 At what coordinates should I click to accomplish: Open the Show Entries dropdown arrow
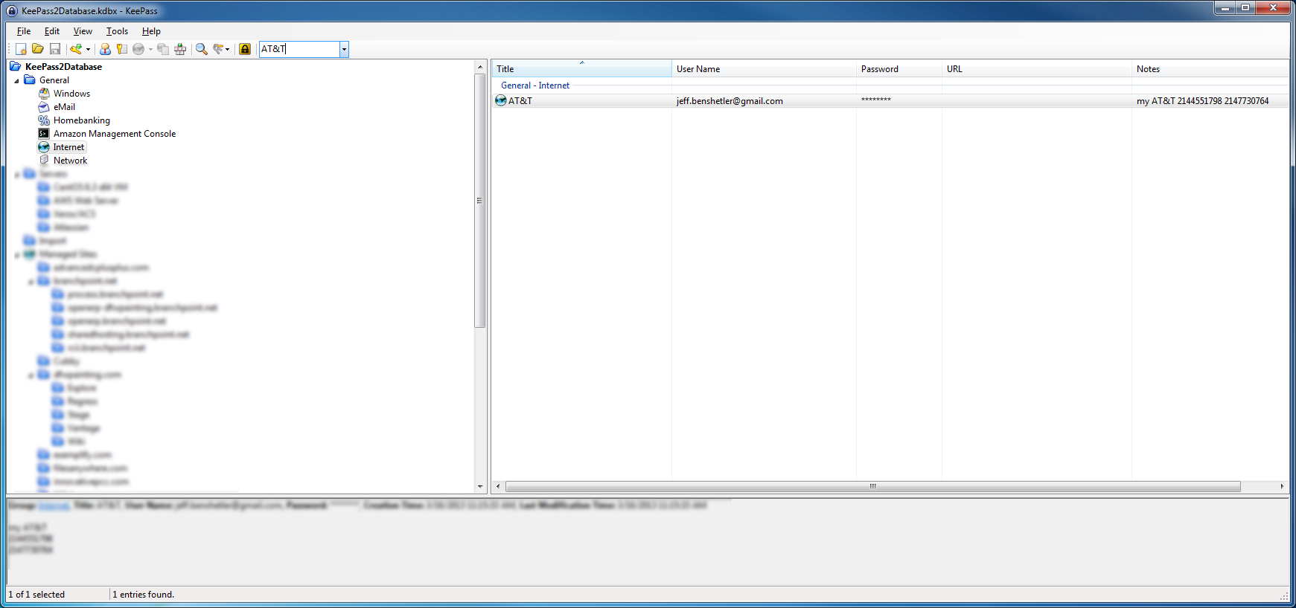click(228, 49)
